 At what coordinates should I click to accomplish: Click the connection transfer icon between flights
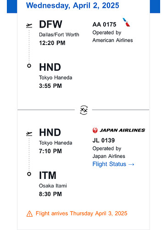click(x=83, y=110)
